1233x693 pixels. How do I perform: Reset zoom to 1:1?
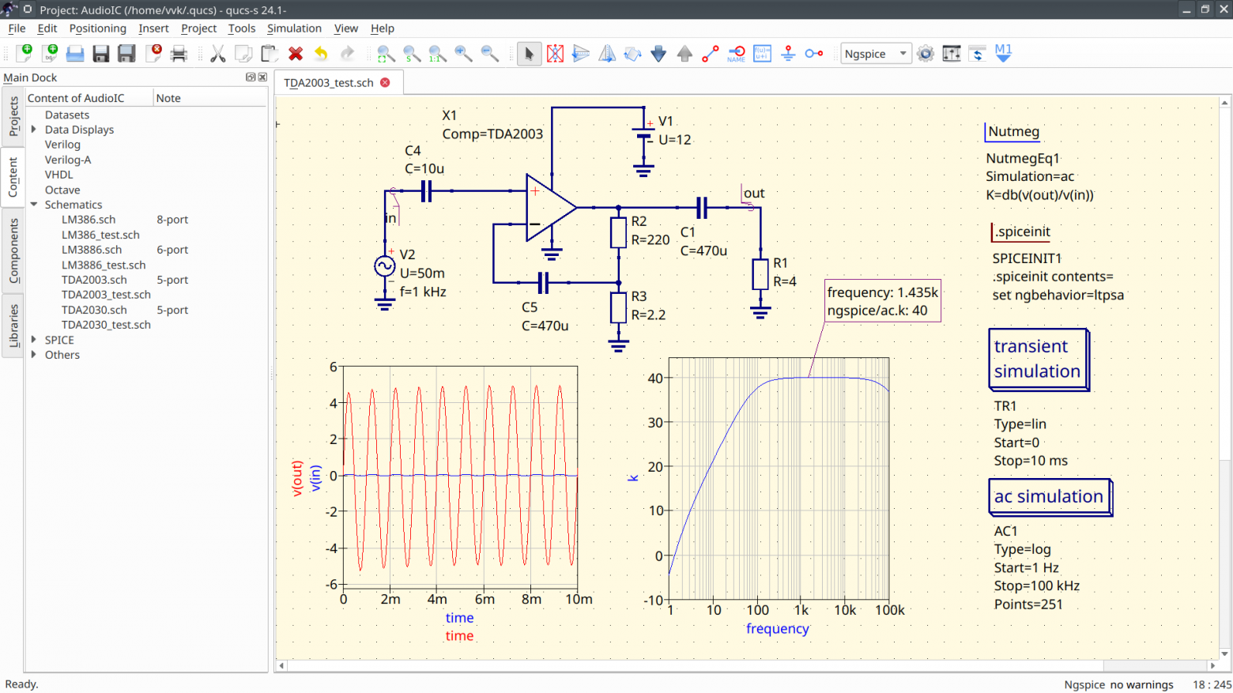click(437, 54)
